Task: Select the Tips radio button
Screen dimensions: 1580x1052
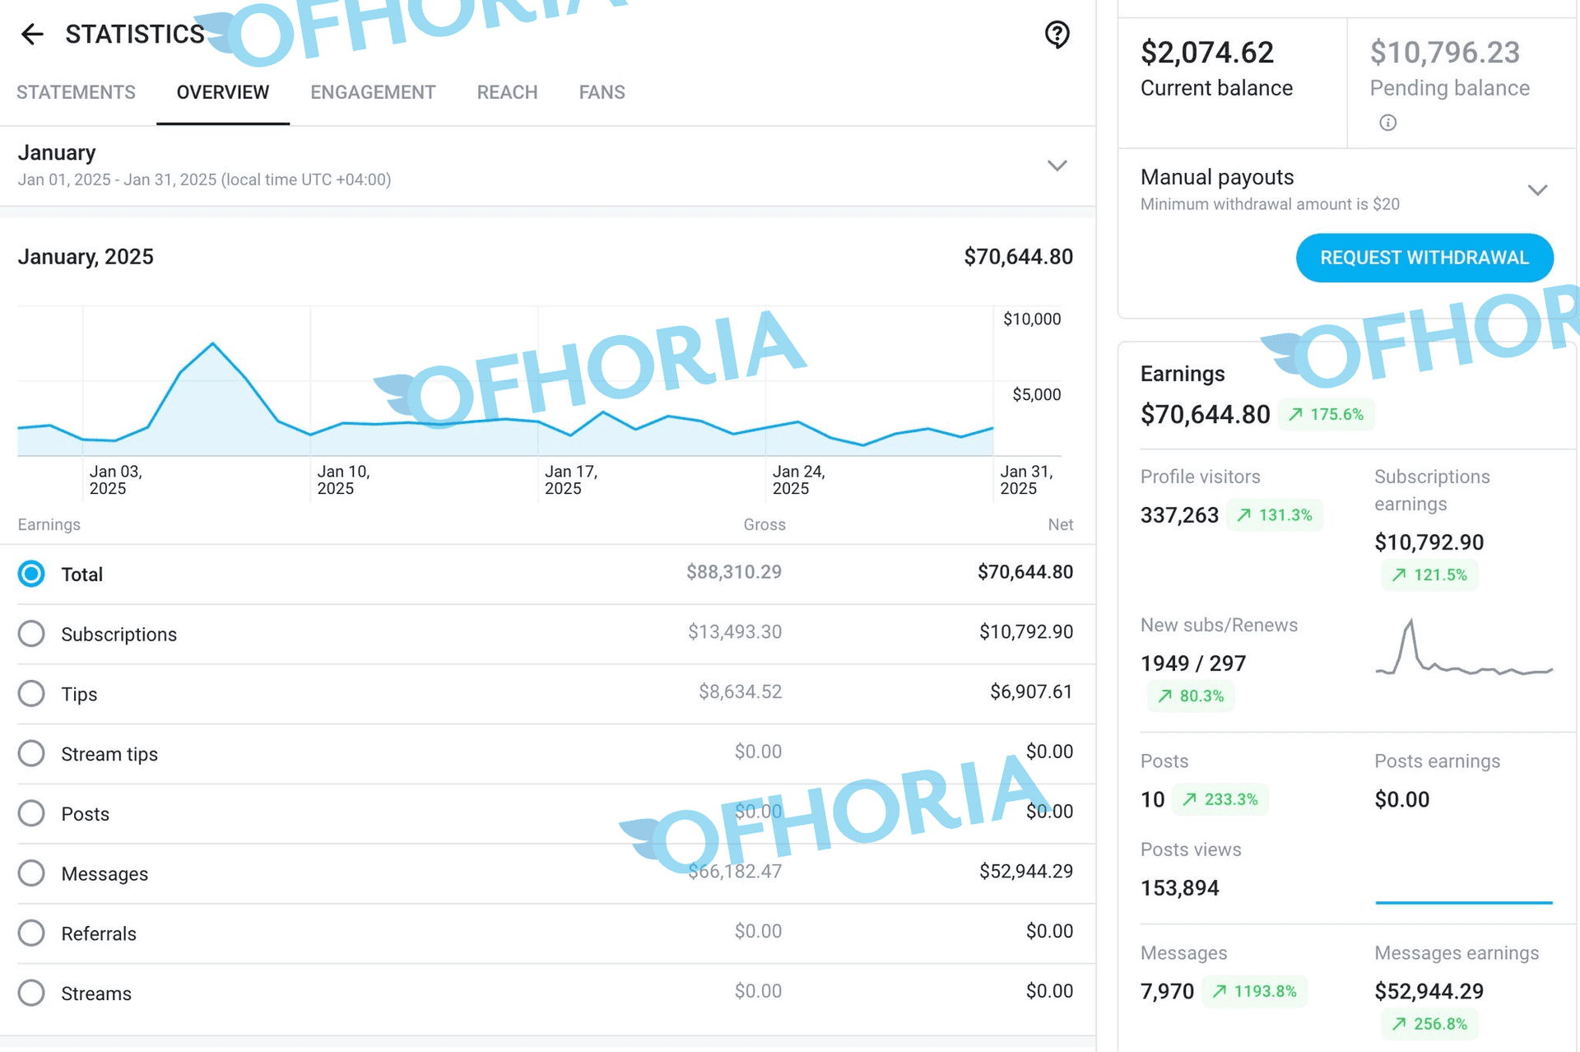Action: 31,694
